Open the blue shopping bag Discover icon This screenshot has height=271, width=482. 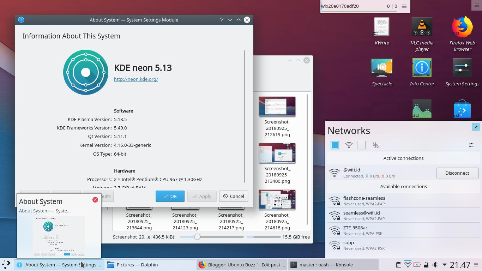click(462, 109)
